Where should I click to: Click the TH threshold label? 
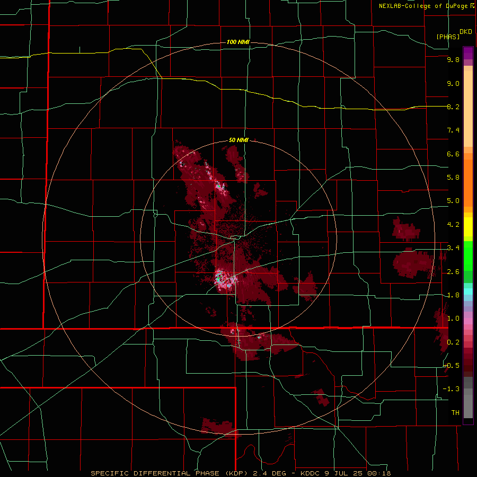[x=455, y=413]
